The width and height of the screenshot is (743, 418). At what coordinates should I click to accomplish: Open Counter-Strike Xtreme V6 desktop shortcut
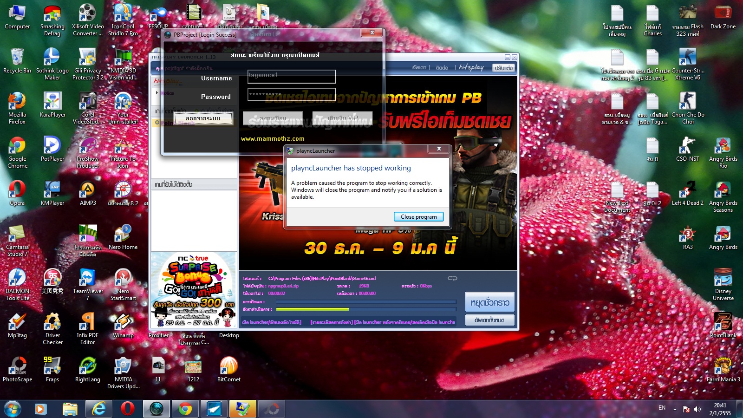click(x=688, y=64)
